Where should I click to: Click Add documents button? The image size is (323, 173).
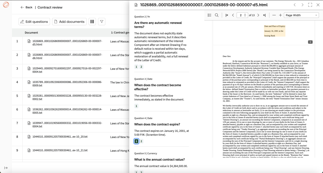(x=69, y=22)
